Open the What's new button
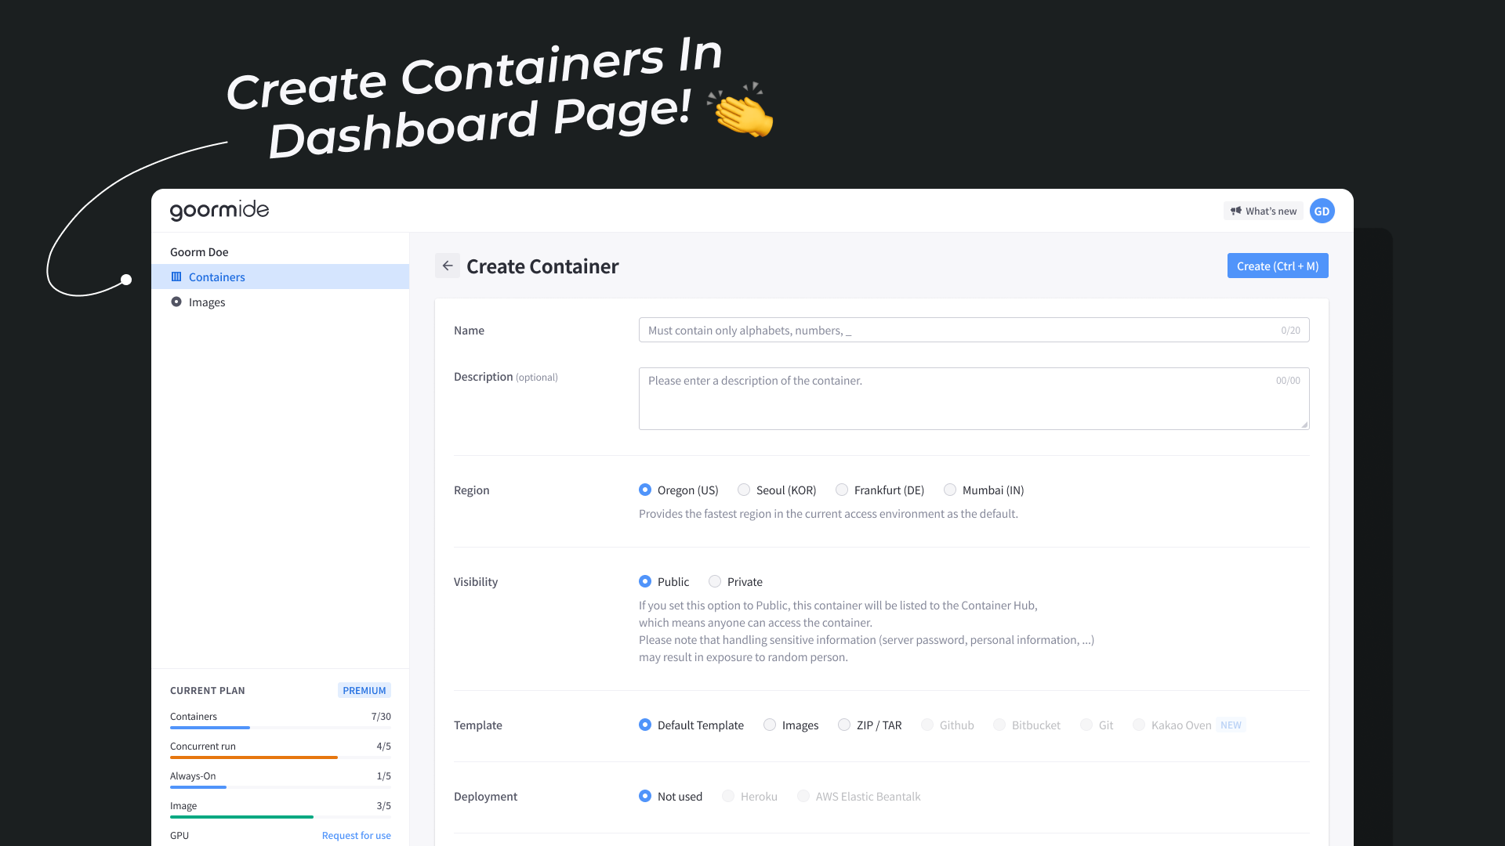The image size is (1505, 846). click(x=1263, y=211)
